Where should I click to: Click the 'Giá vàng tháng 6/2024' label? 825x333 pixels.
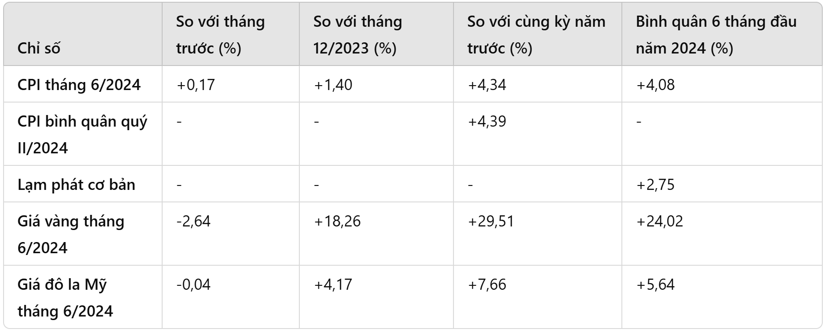click(71, 234)
